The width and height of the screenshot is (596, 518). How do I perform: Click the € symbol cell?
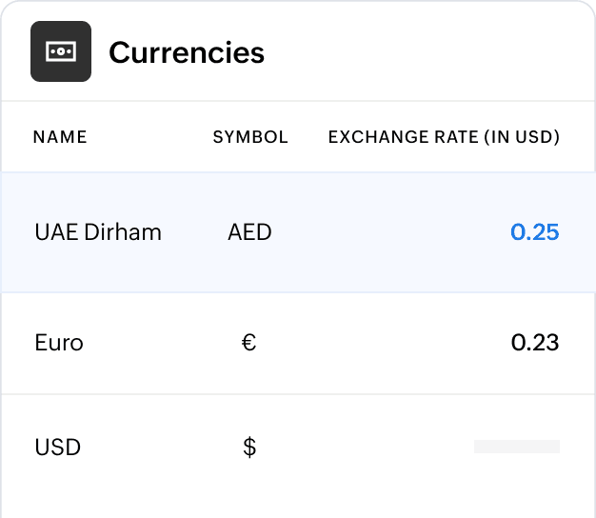[x=249, y=343]
